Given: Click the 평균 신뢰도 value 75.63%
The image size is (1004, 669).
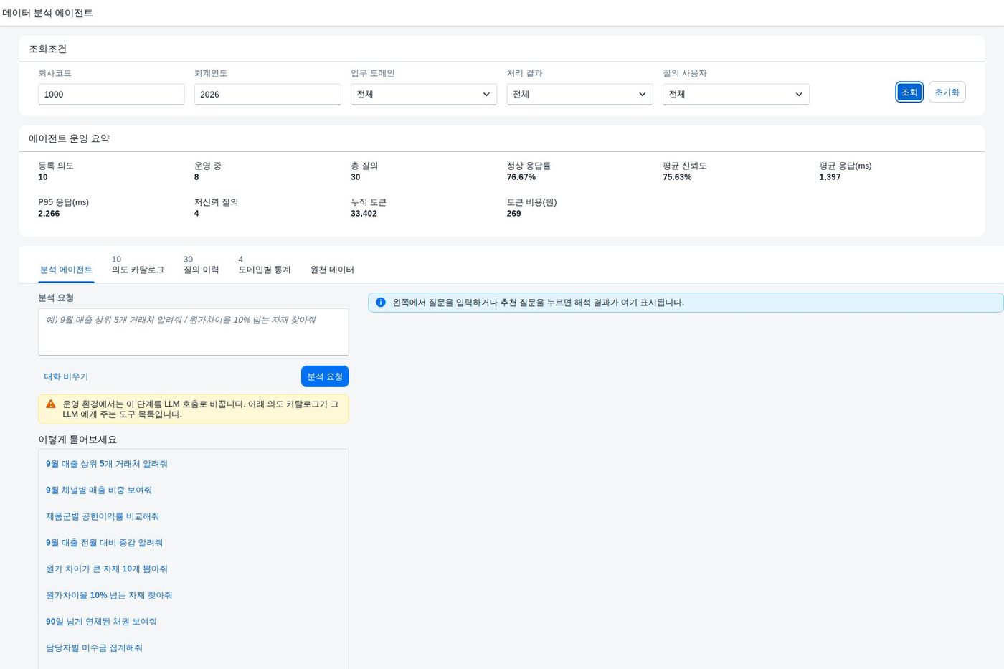Looking at the screenshot, I should pos(677,177).
